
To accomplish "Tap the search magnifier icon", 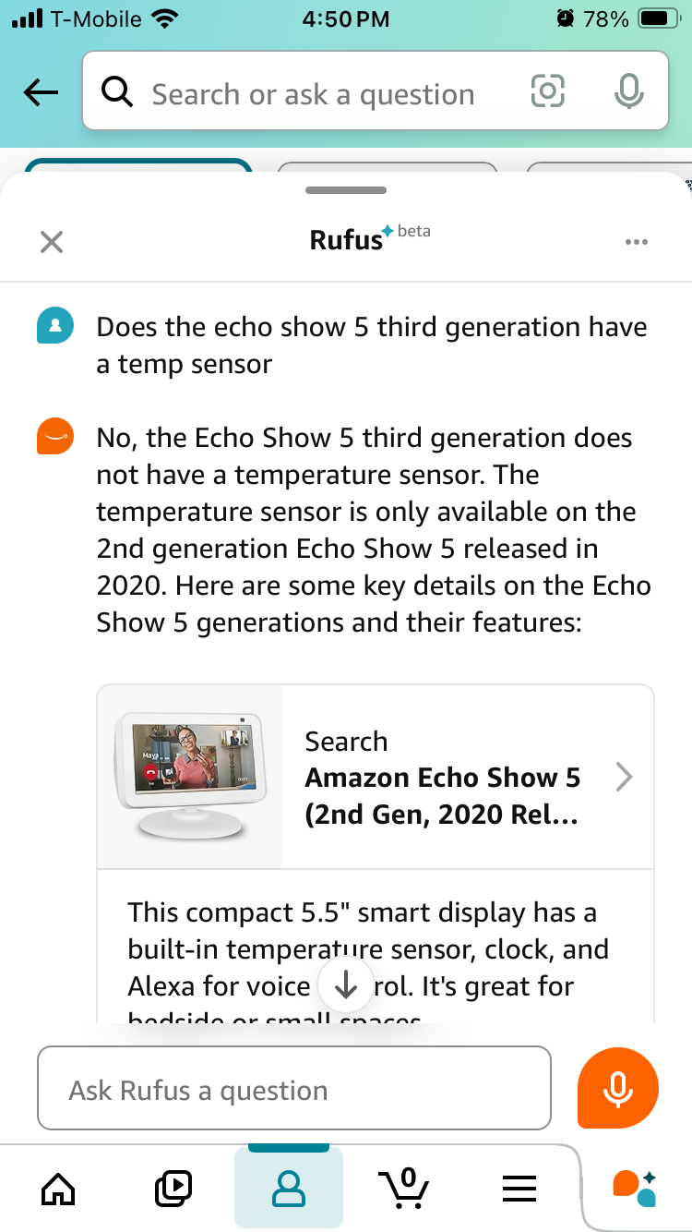I will [x=116, y=92].
